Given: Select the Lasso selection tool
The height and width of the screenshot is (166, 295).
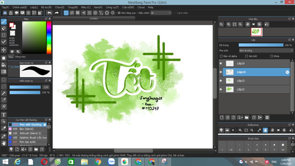Looking at the screenshot, I should tap(4, 86).
